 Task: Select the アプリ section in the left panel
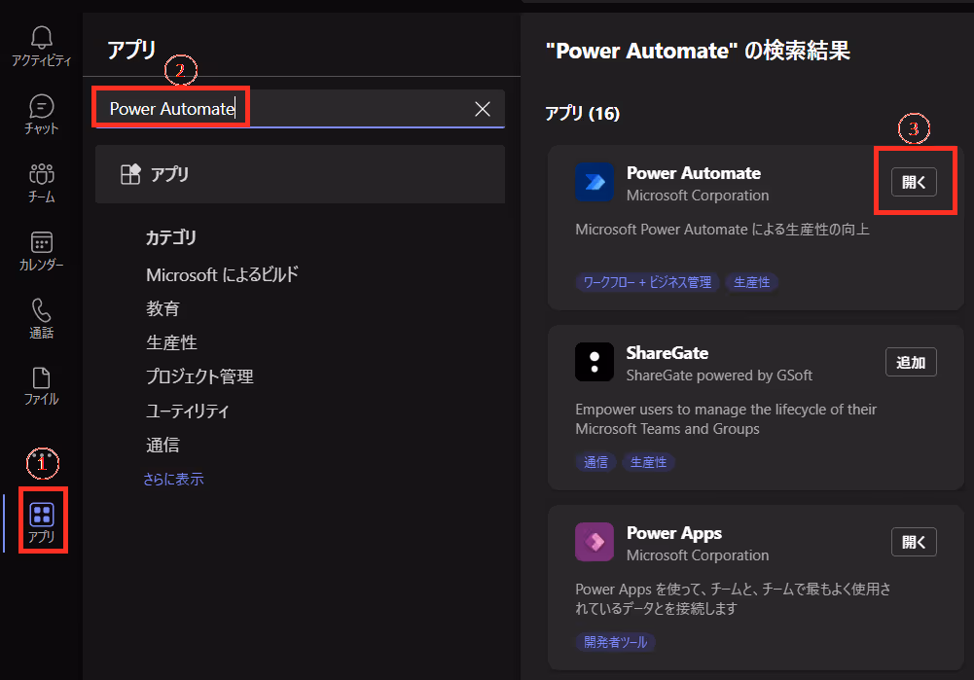click(x=300, y=174)
